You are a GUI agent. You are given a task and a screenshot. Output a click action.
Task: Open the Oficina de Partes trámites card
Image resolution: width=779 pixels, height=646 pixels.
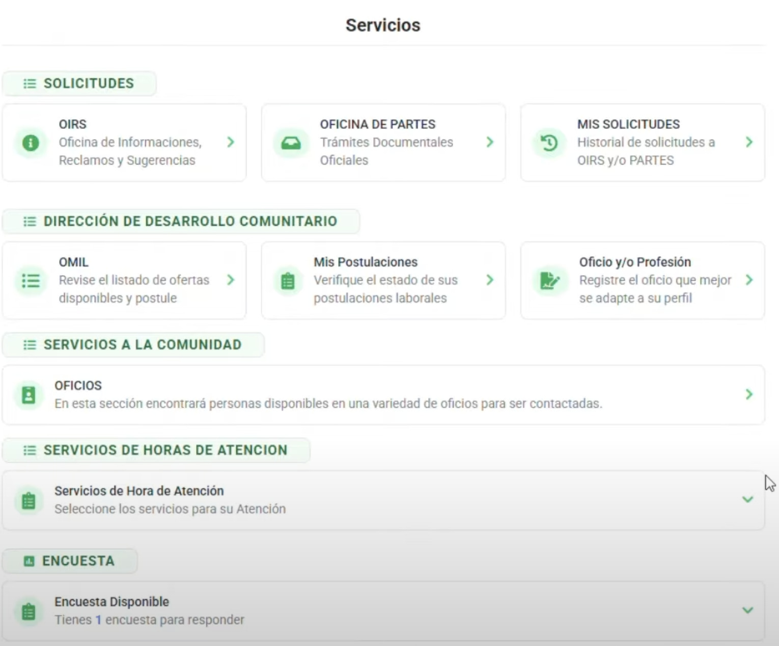tap(384, 143)
